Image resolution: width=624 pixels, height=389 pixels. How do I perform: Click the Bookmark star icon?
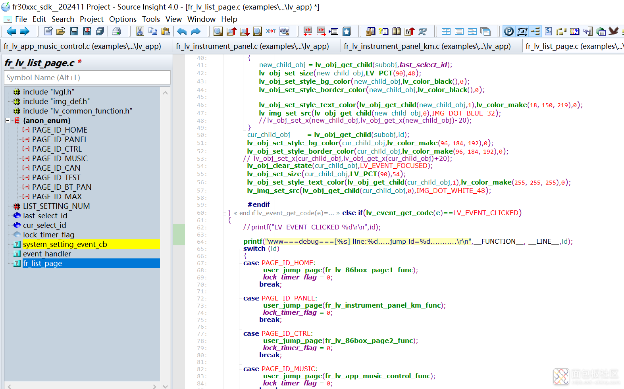pyautogui.click(x=347, y=31)
